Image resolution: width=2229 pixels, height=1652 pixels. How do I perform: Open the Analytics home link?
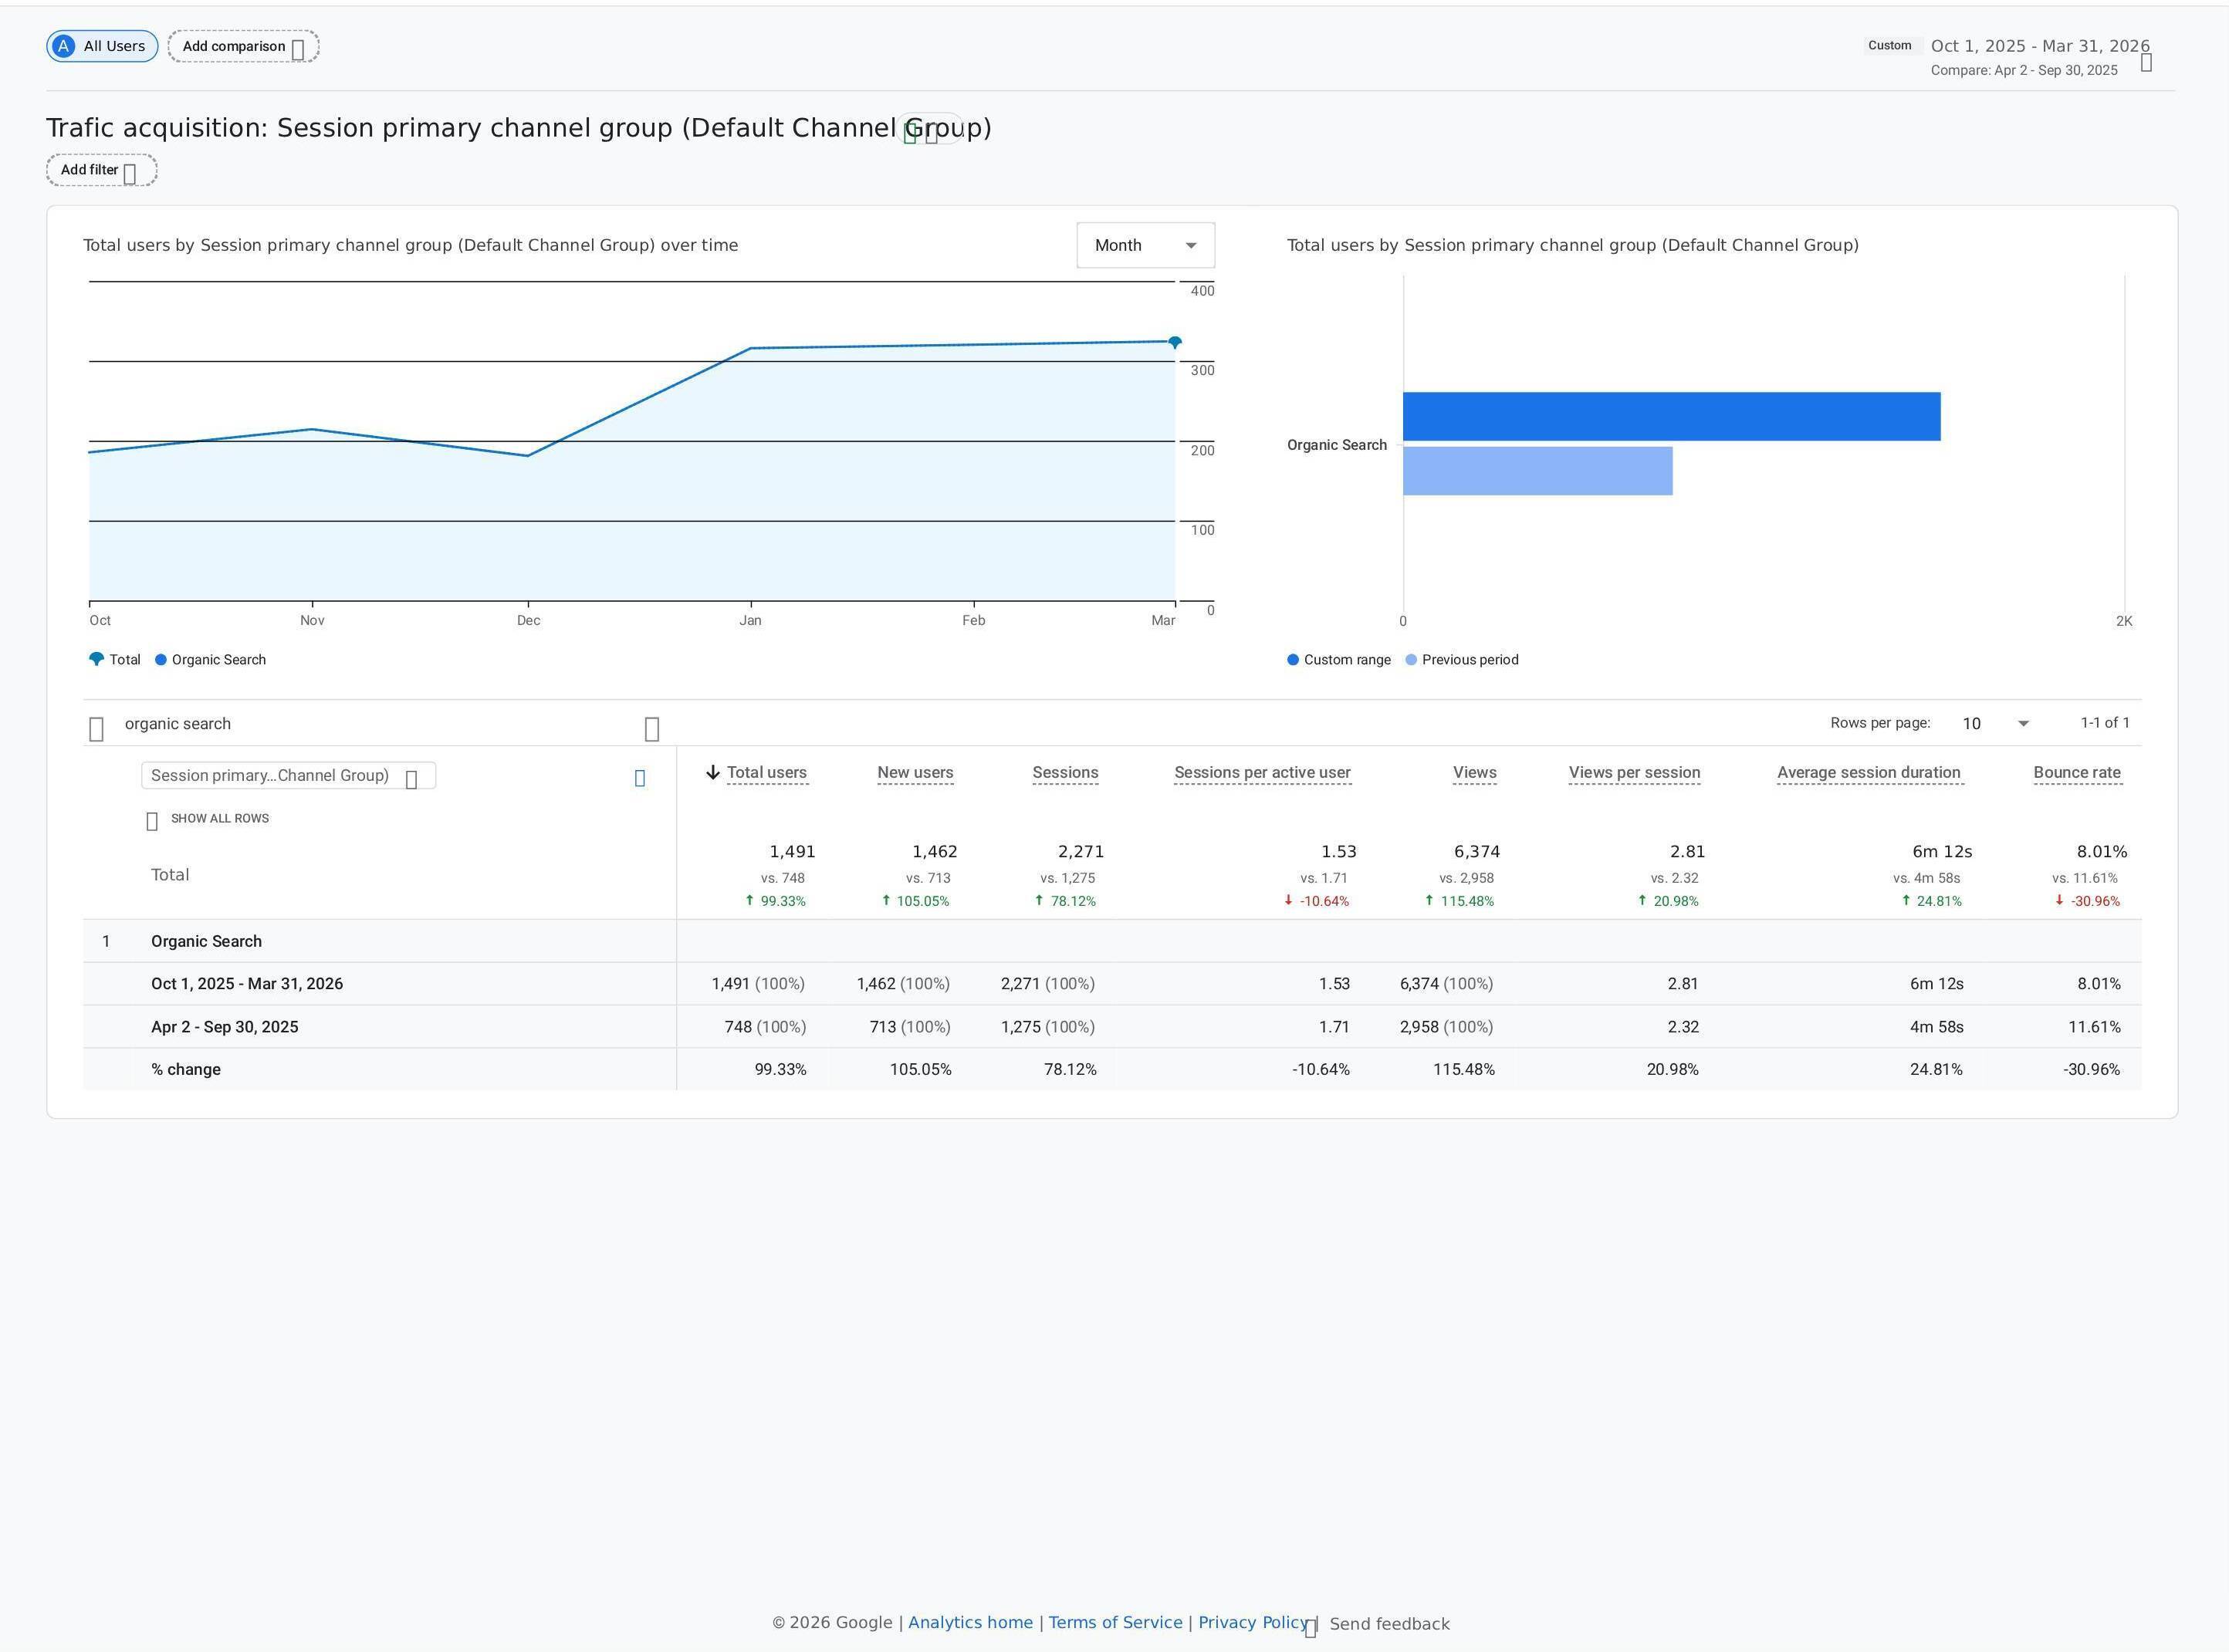pyautogui.click(x=970, y=1623)
